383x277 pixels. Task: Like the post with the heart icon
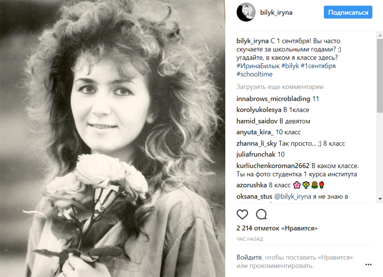click(243, 214)
